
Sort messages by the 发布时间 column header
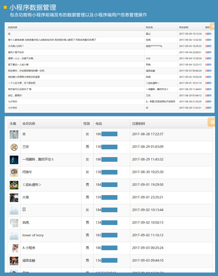[x=183, y=28]
